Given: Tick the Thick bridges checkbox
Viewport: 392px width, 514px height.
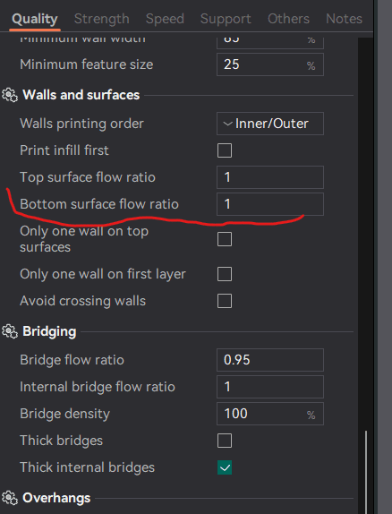Looking at the screenshot, I should click(225, 441).
